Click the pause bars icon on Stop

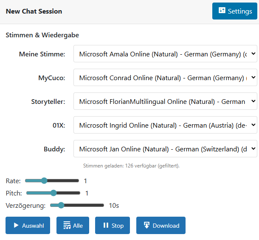tap(106, 225)
